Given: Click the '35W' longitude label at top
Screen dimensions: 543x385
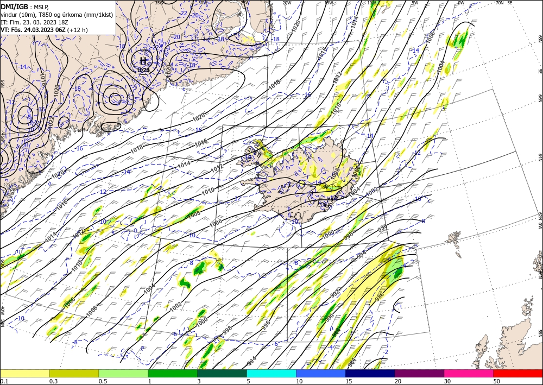Looking at the screenshot, I should 159,3.
